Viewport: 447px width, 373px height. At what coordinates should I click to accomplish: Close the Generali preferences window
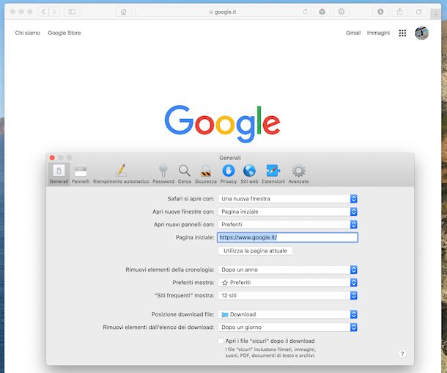point(52,158)
